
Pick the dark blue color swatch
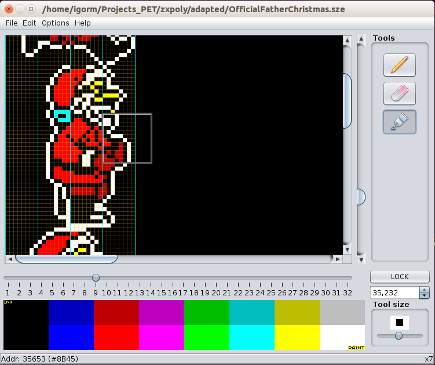pyautogui.click(x=71, y=312)
